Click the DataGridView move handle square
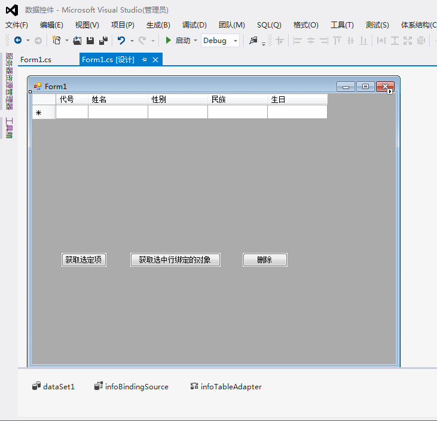The width and height of the screenshot is (437, 421). pos(30,91)
